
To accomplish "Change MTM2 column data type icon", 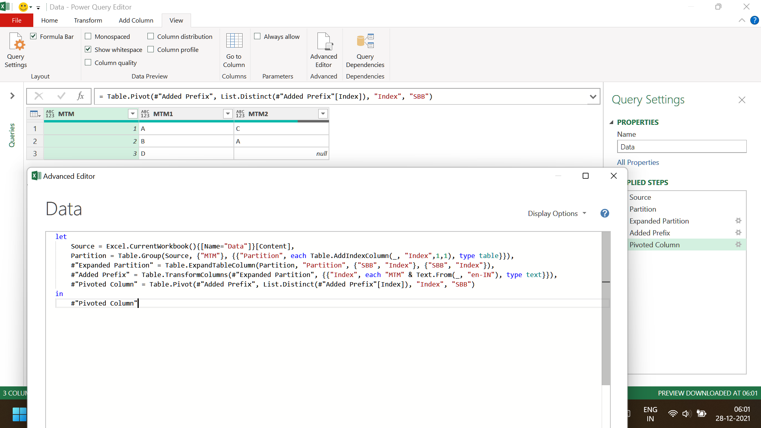I will tap(240, 114).
